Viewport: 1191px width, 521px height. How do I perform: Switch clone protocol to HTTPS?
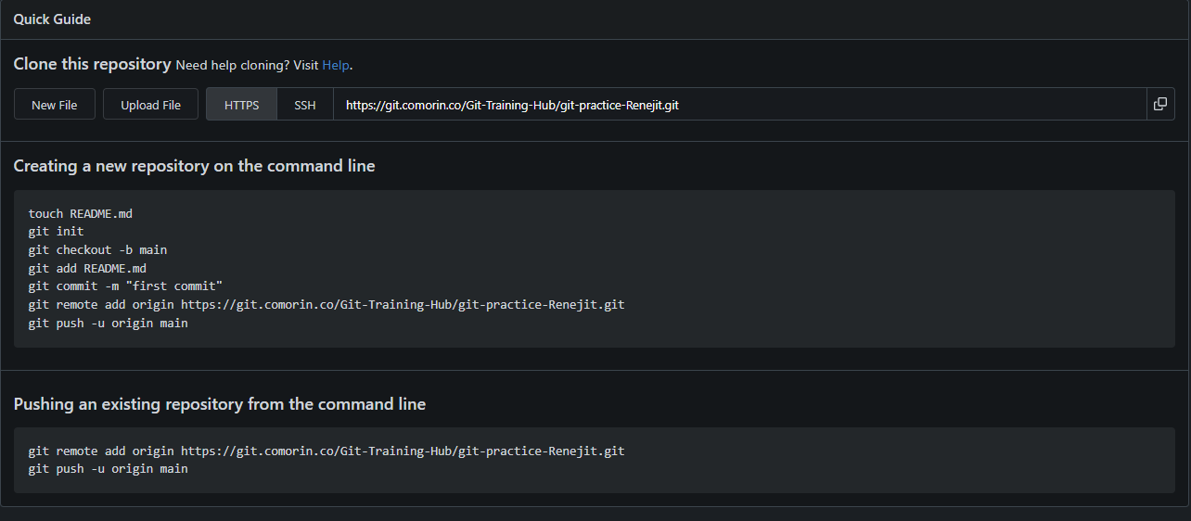(241, 105)
